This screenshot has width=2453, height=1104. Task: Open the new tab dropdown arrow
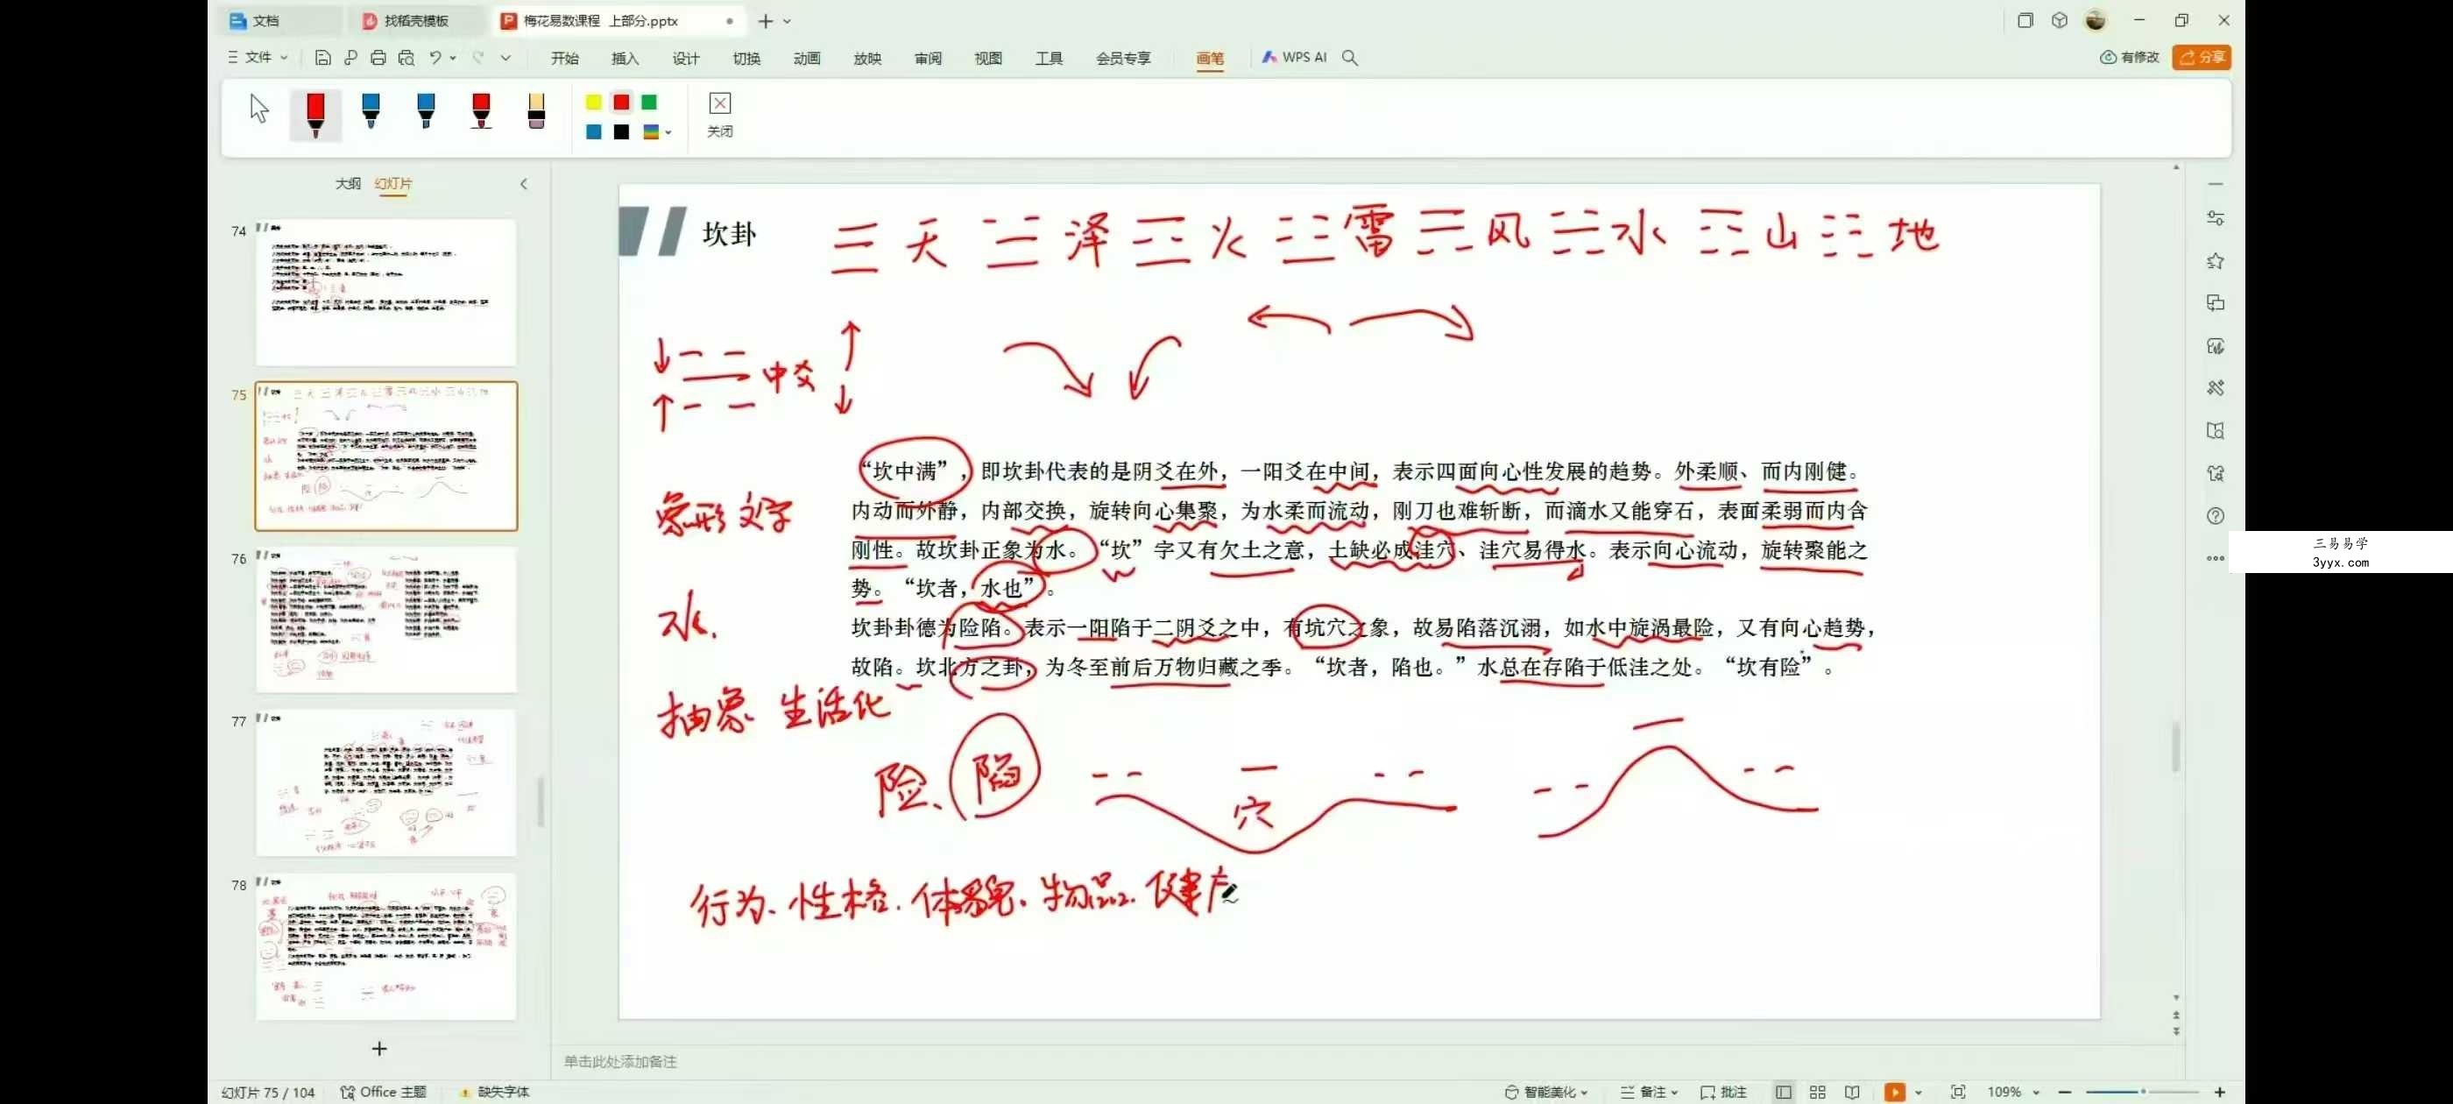point(788,21)
